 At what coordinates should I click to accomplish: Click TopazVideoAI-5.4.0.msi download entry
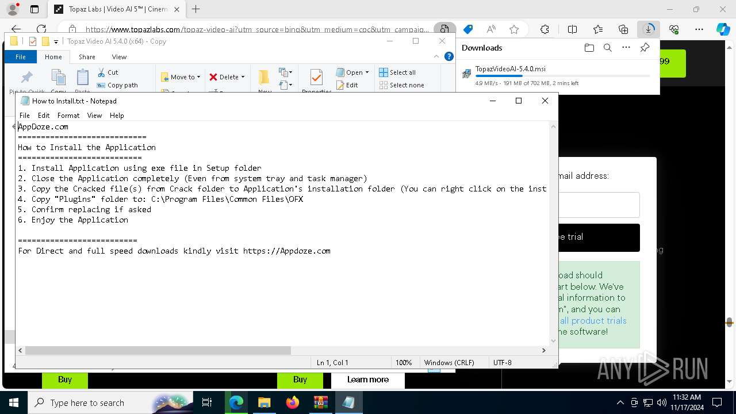(x=557, y=76)
